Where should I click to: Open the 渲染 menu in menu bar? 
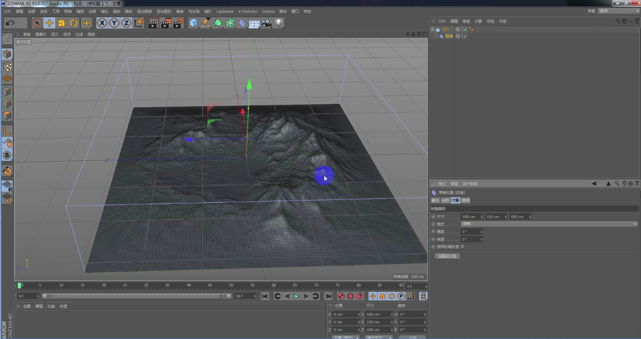pos(117,11)
